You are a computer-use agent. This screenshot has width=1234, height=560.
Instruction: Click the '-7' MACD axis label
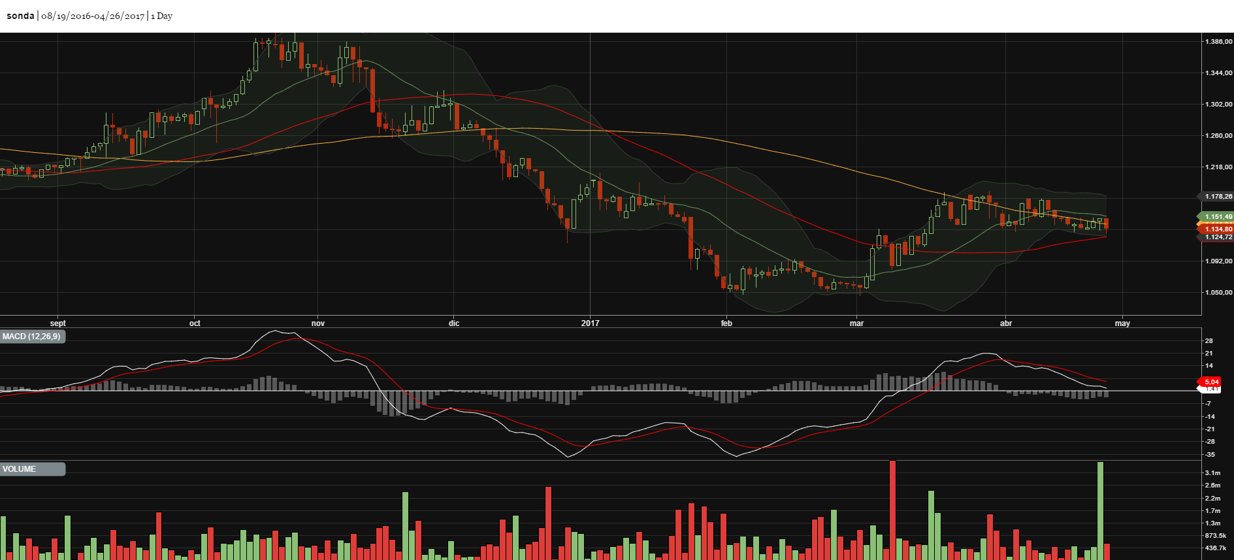point(1209,404)
